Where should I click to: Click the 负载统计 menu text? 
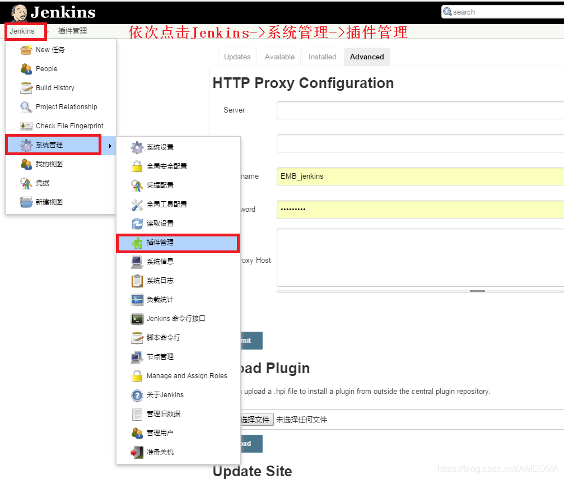pyautogui.click(x=160, y=300)
